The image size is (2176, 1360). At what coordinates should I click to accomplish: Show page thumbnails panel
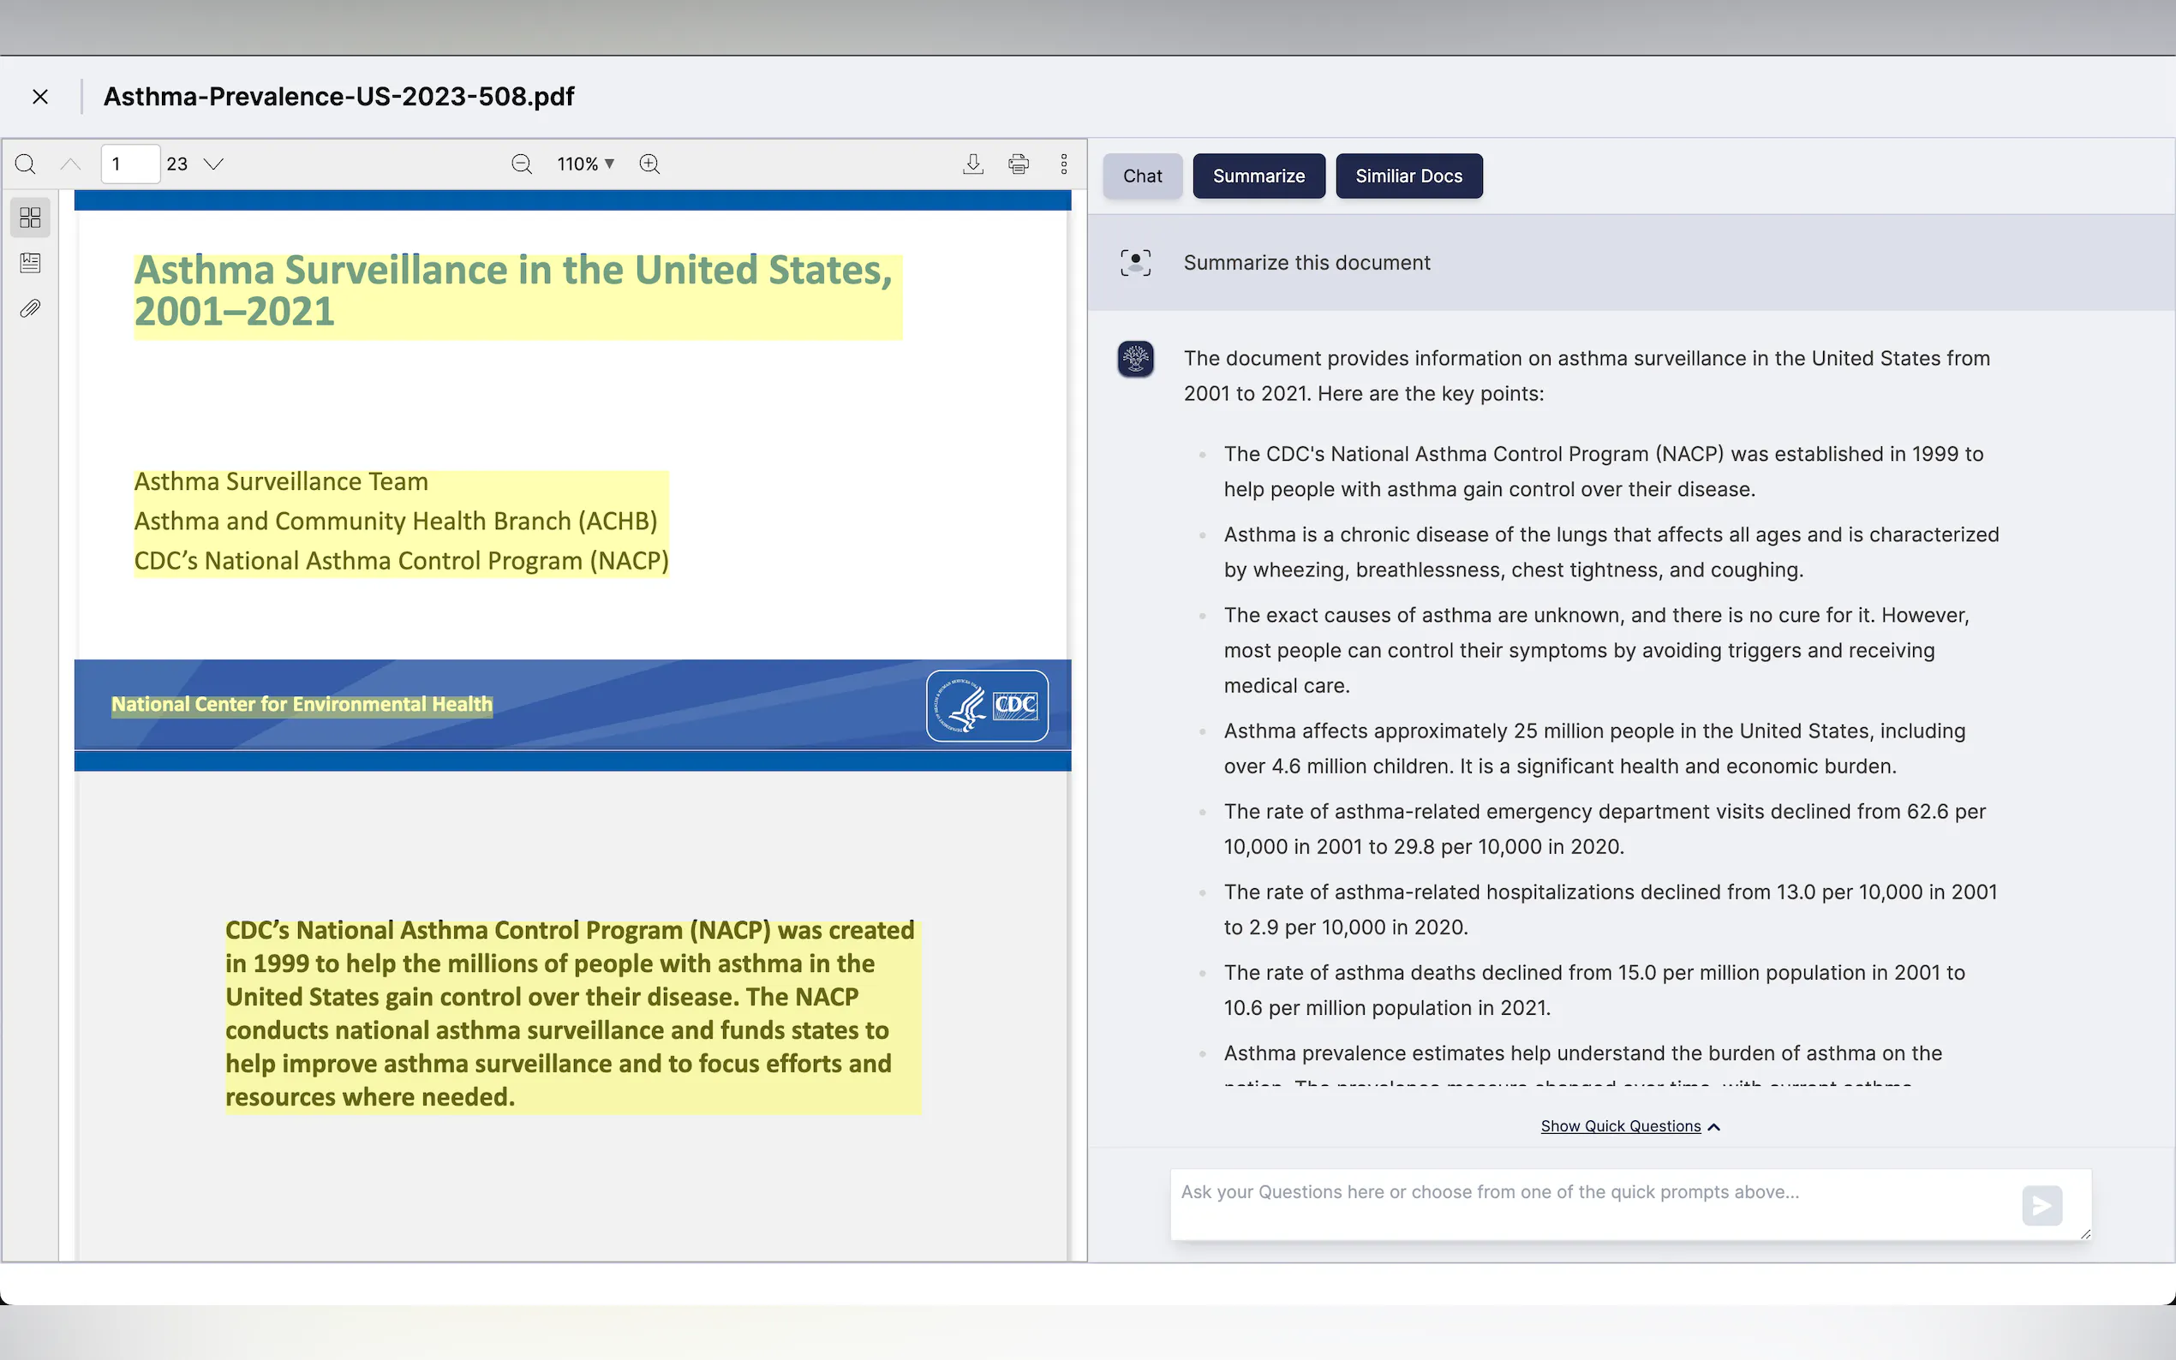point(30,218)
